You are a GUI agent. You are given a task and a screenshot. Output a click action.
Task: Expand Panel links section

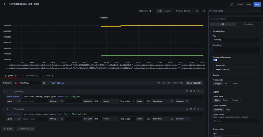(x=221, y=65)
